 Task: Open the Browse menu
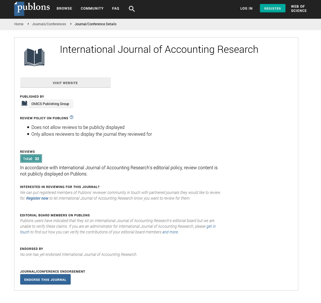(x=64, y=9)
